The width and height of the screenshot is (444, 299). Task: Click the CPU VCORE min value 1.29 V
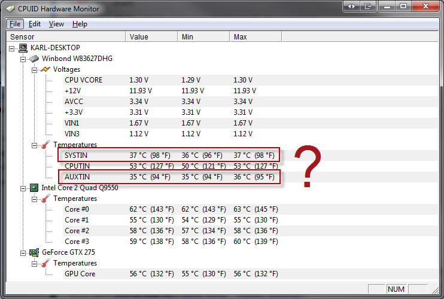(191, 80)
